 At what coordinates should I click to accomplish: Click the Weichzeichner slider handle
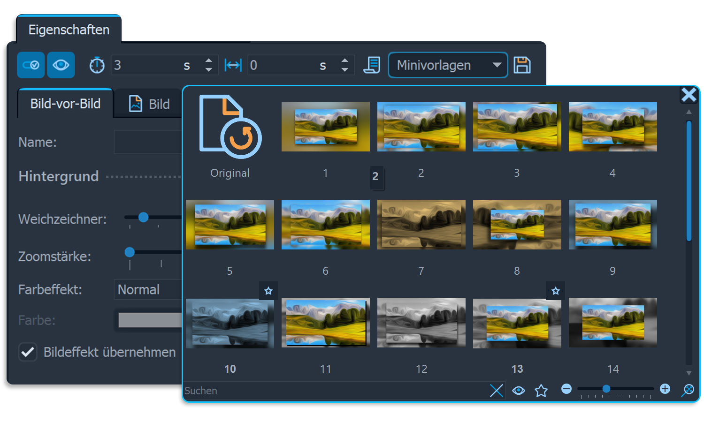click(144, 217)
